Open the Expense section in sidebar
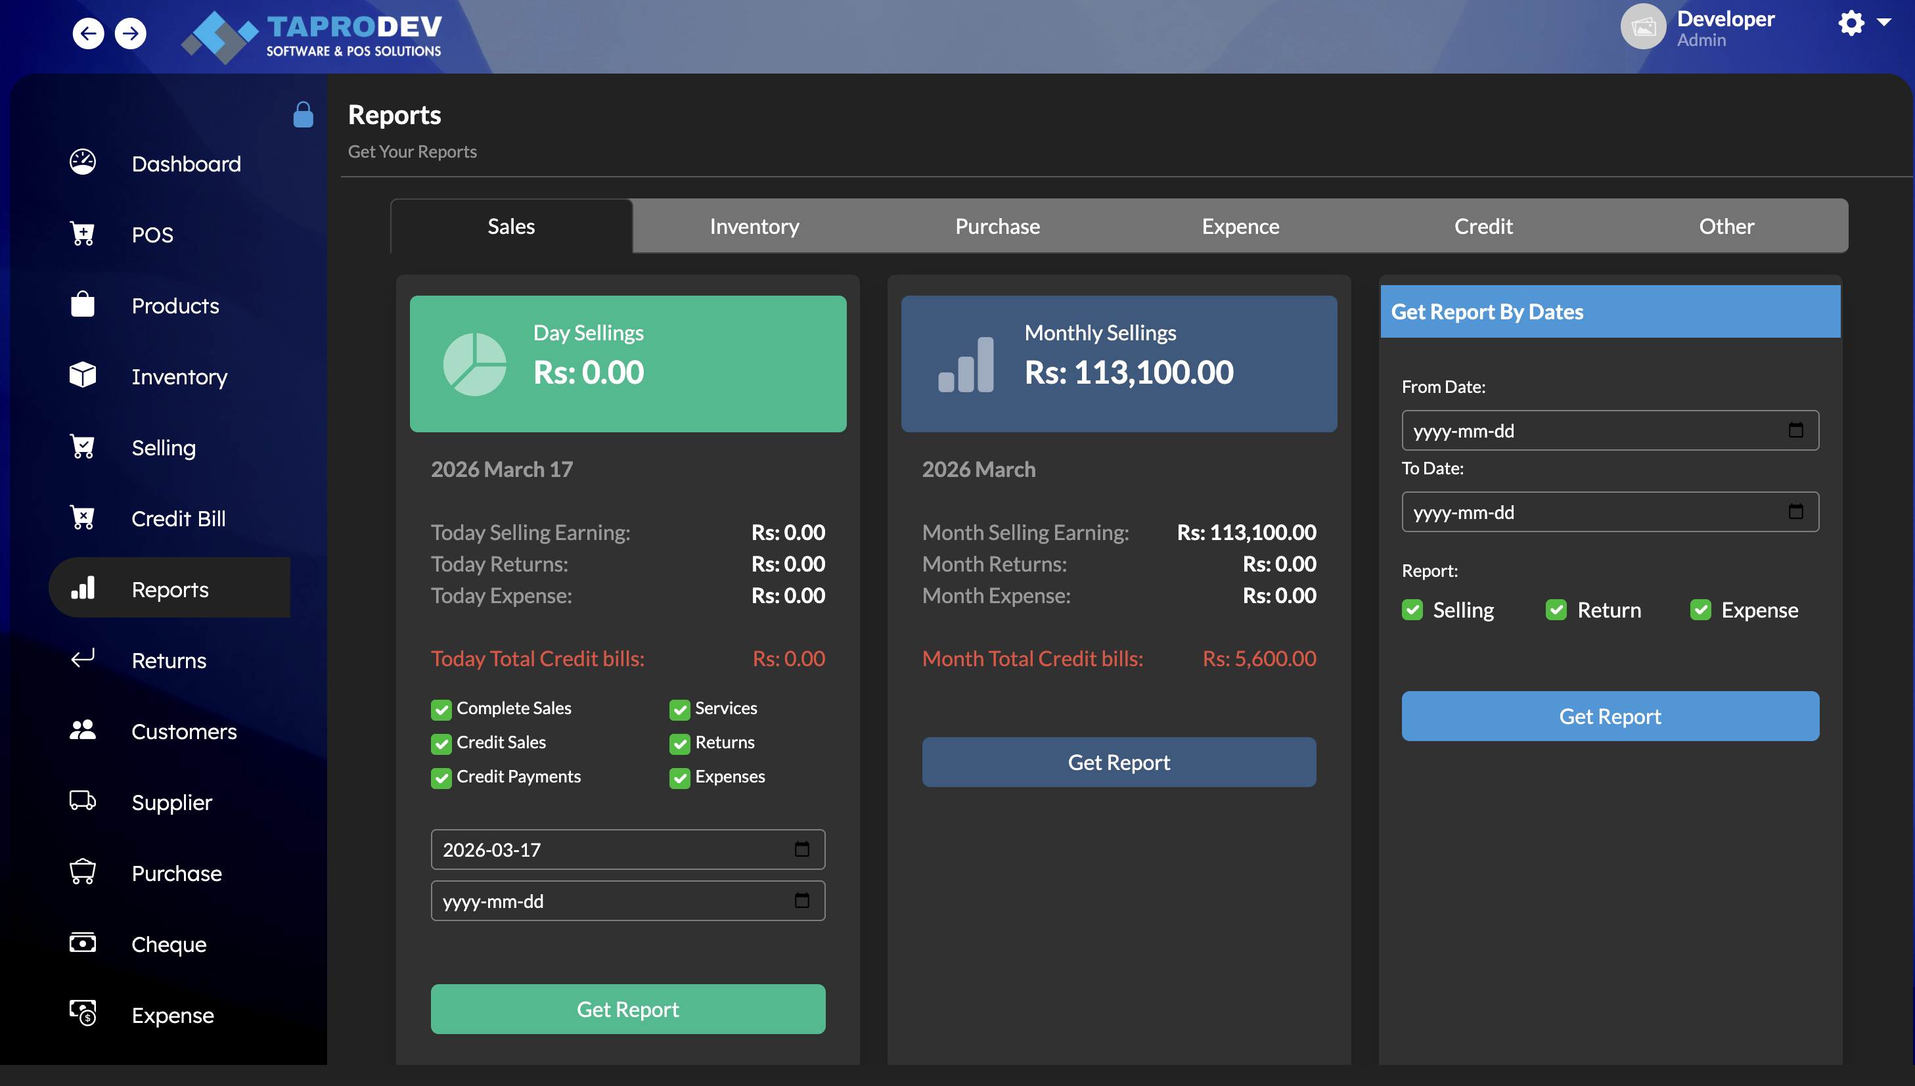1915x1086 pixels. tap(172, 1015)
